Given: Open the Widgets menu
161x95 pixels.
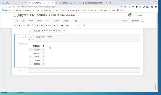Looking at the screenshot, I should point(66,21).
